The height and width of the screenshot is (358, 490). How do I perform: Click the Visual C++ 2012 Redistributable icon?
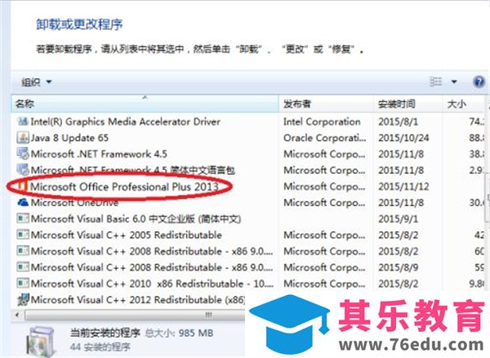23,299
